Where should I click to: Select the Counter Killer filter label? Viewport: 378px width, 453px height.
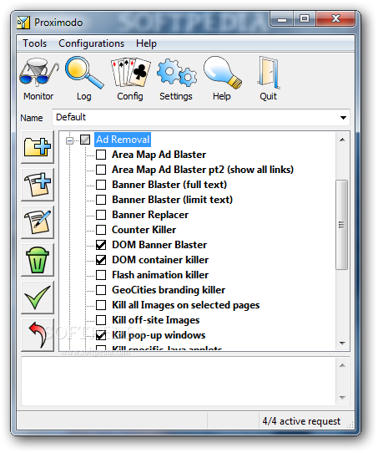[x=144, y=230]
